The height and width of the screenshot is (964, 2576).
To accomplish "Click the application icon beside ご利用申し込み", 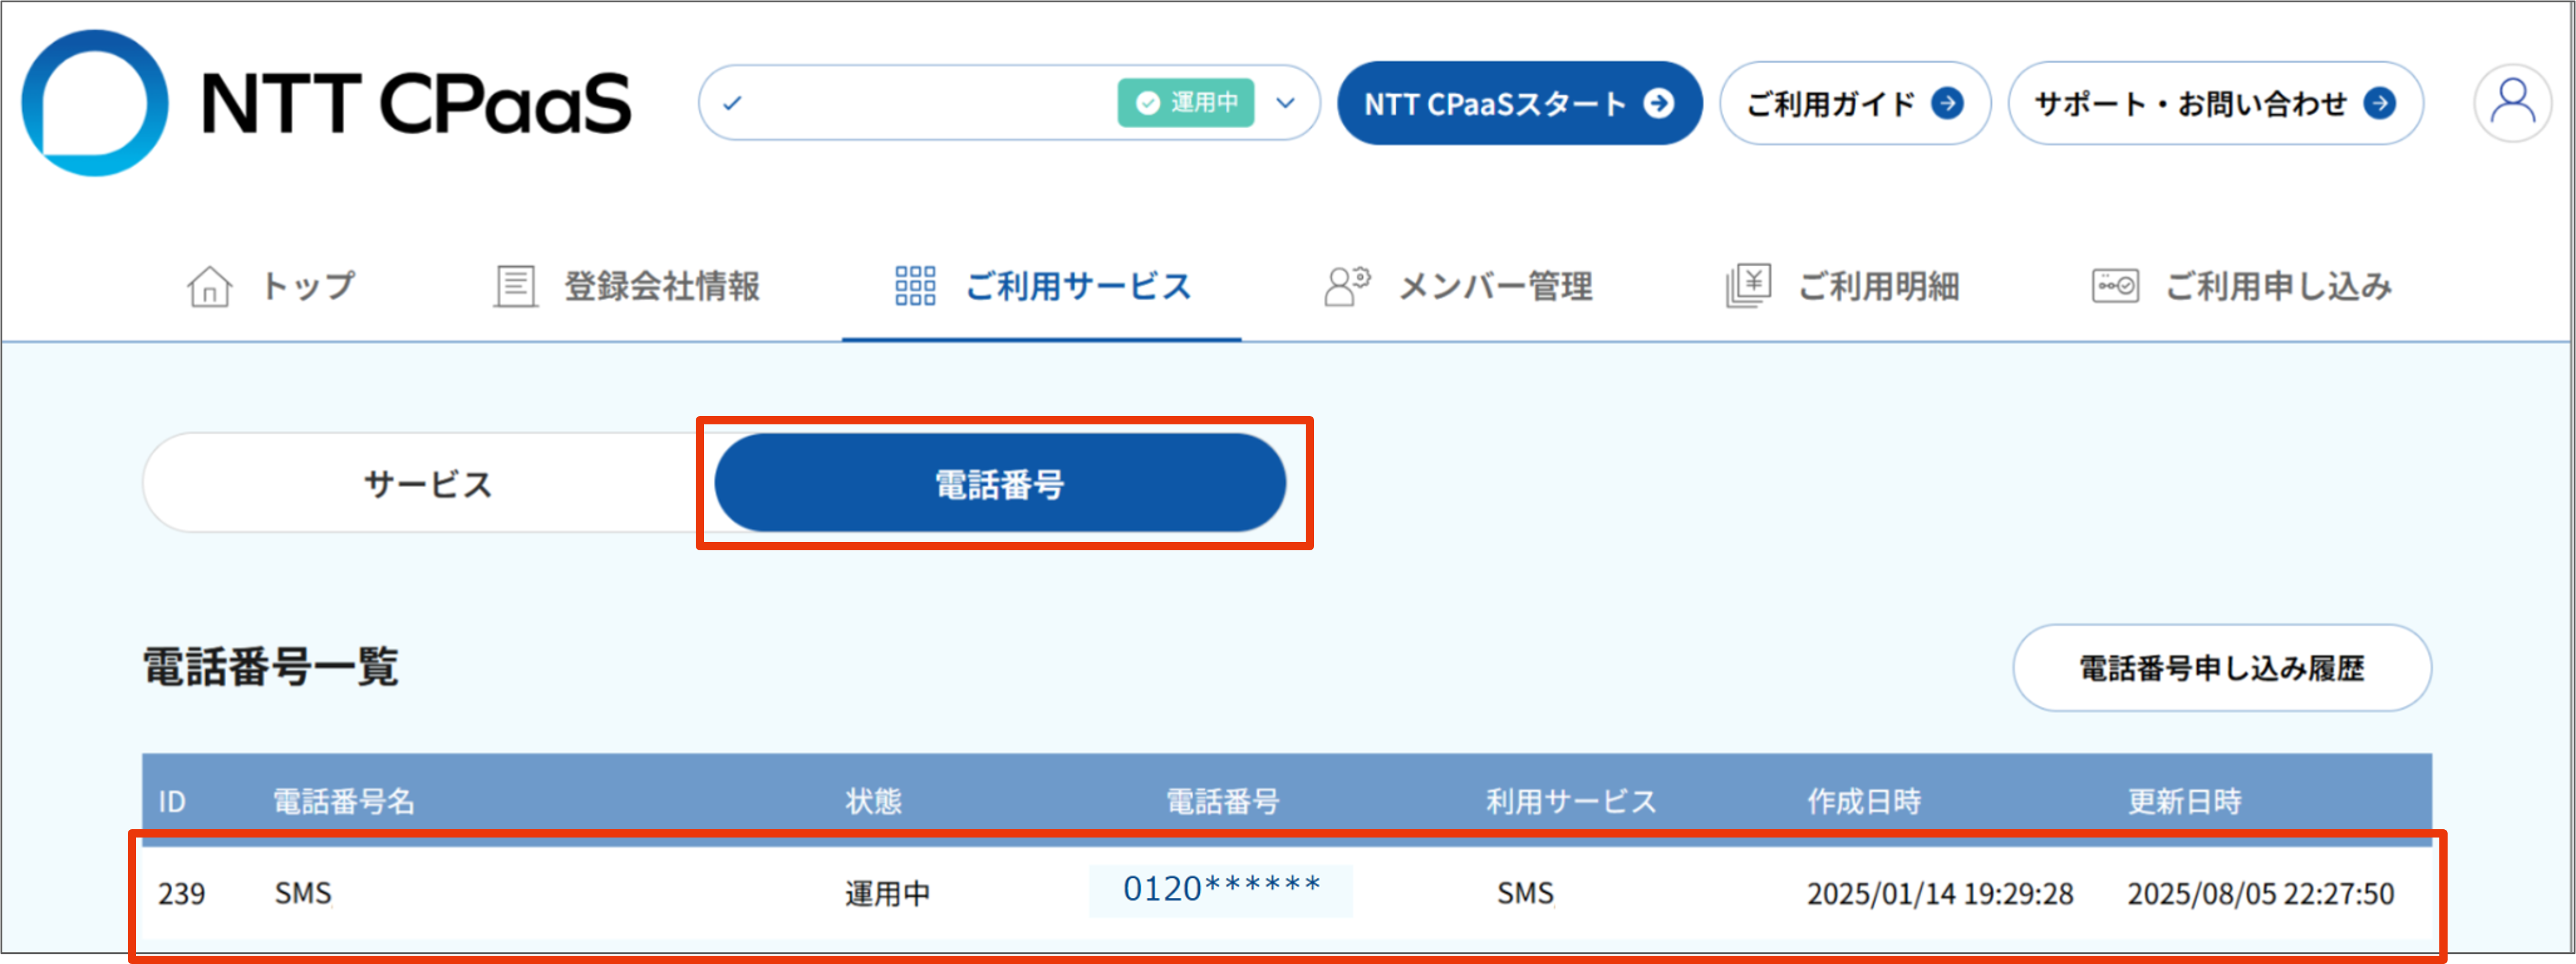I will coord(2115,287).
